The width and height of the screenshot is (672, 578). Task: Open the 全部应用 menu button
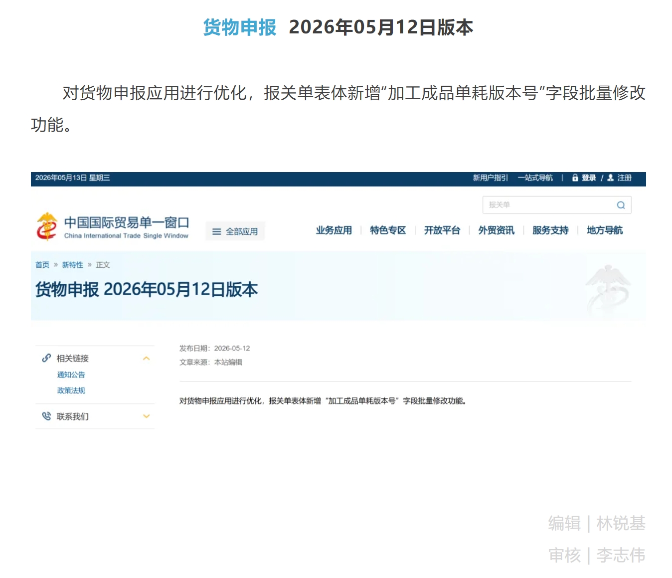tap(235, 231)
